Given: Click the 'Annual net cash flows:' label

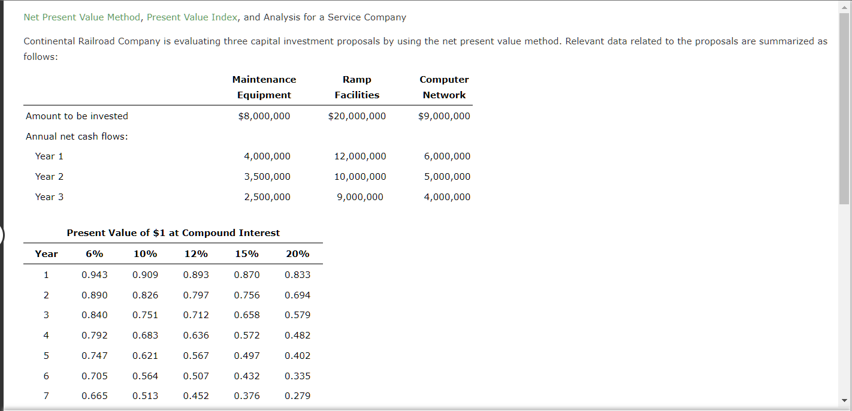Looking at the screenshot, I should pos(77,136).
